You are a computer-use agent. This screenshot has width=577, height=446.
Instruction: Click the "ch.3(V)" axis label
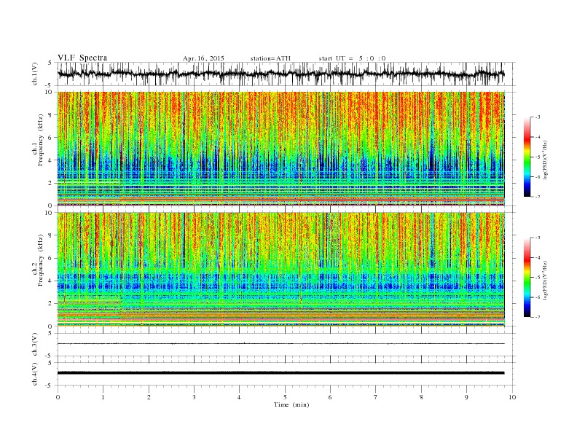[35, 344]
